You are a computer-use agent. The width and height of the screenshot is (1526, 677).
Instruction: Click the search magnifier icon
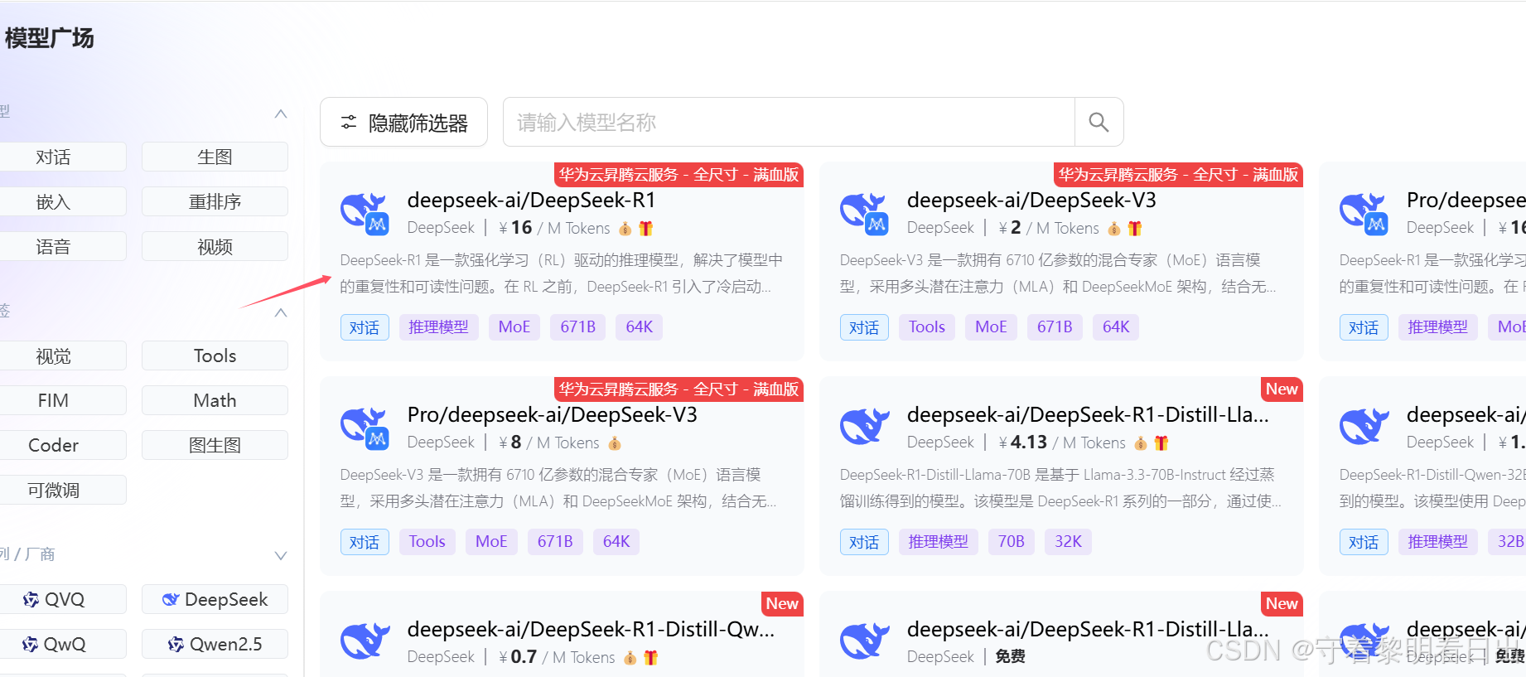point(1099,123)
